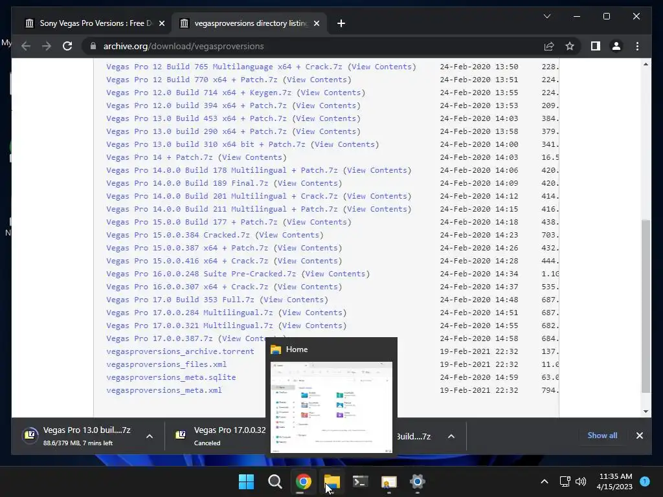Screen dimensions: 663x497
Task: Download Vegas Pro 14 + Patch.7z
Action: (x=159, y=157)
